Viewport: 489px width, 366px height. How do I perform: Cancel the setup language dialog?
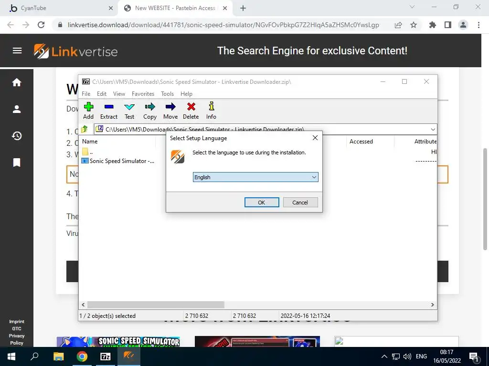tap(300, 202)
